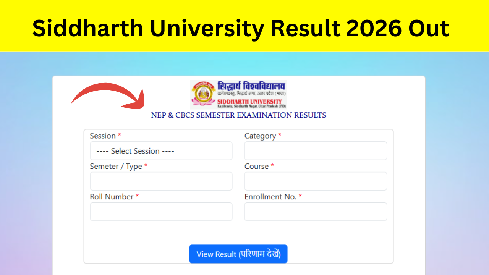489x275 pixels.
Task: Click the Siddharth University logo
Action: (238, 94)
